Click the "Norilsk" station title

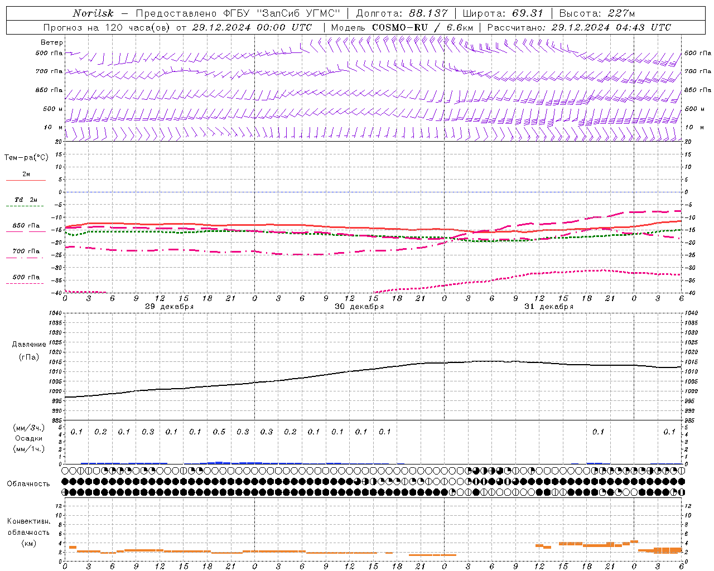click(93, 13)
